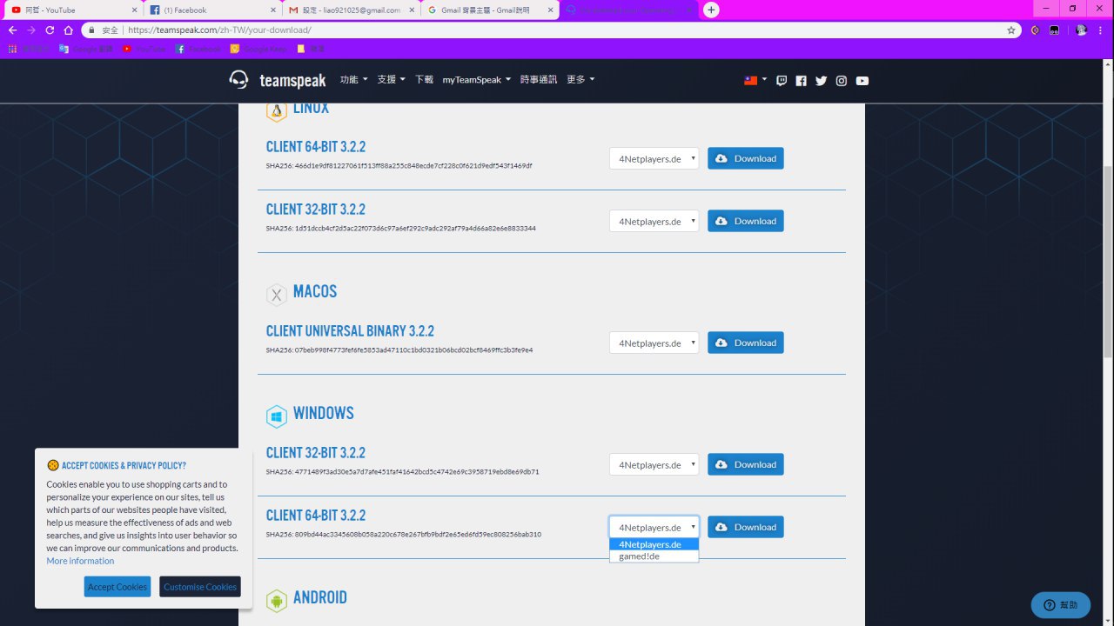Open the myTeamSpeak navigation menu
The image size is (1114, 626).
click(x=476, y=79)
